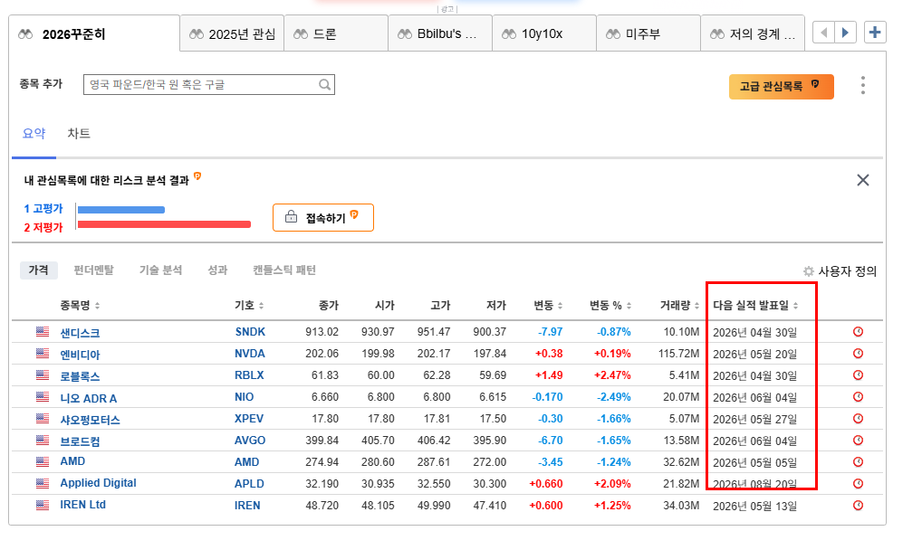Switch to the 펀더멘탈 data tab
Screen dimensions: 922x550
pyautogui.click(x=93, y=270)
